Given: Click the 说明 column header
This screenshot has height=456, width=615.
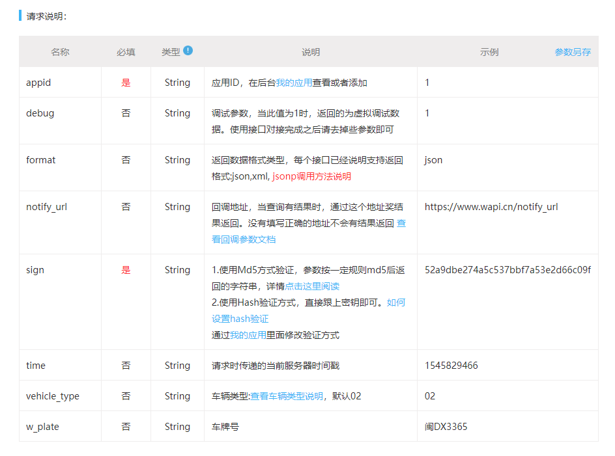Looking at the screenshot, I should click(311, 52).
